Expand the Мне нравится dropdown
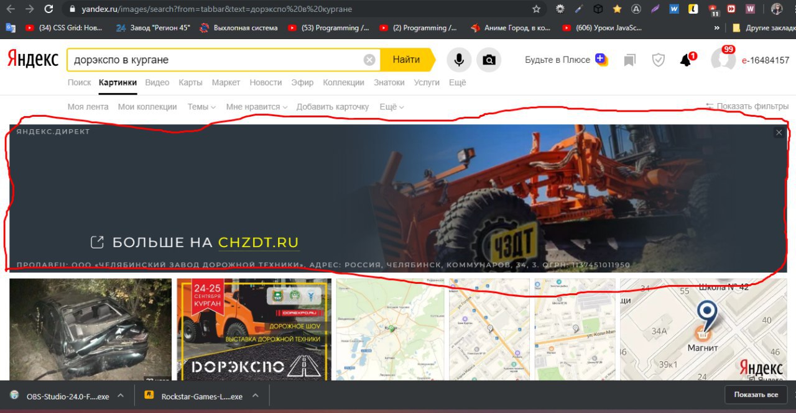 tap(257, 107)
